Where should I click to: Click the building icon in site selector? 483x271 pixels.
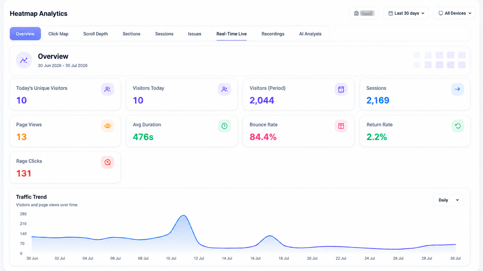click(x=356, y=13)
